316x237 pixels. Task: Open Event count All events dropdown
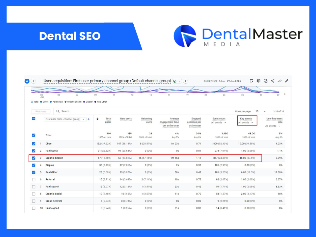219,122
